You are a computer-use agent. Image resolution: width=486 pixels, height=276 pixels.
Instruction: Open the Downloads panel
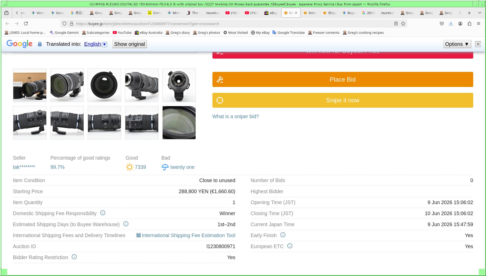pos(451,24)
